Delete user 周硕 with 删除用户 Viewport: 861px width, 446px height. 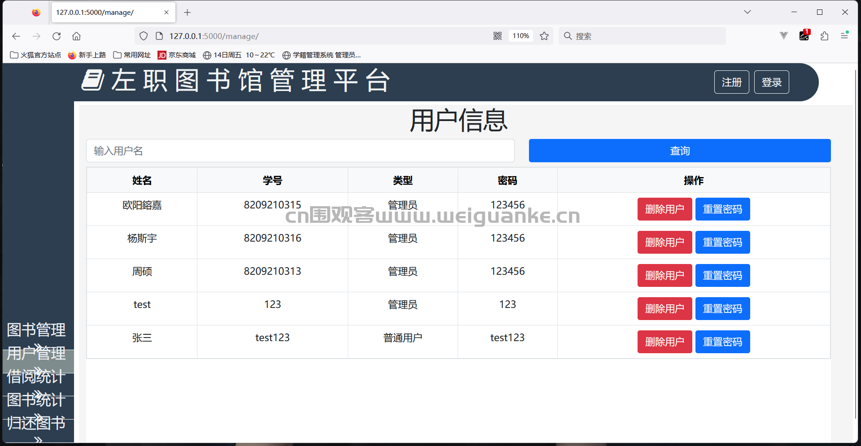pyautogui.click(x=665, y=275)
